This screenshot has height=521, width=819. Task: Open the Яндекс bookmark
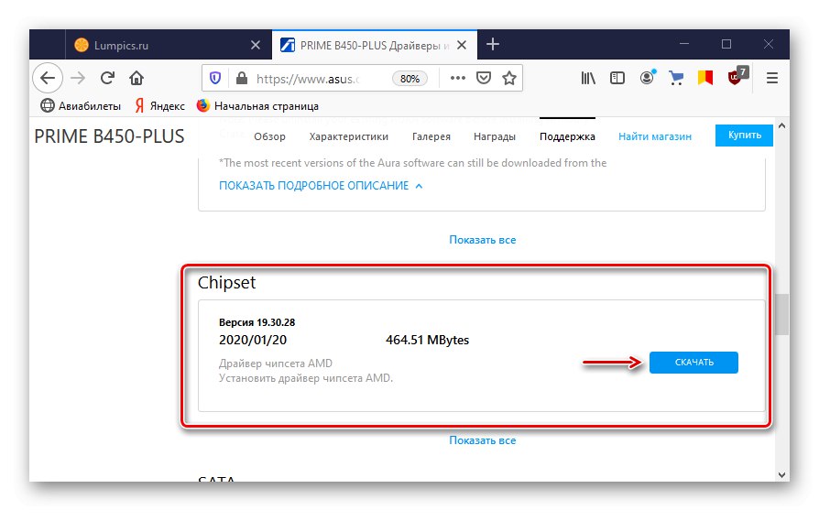[159, 106]
